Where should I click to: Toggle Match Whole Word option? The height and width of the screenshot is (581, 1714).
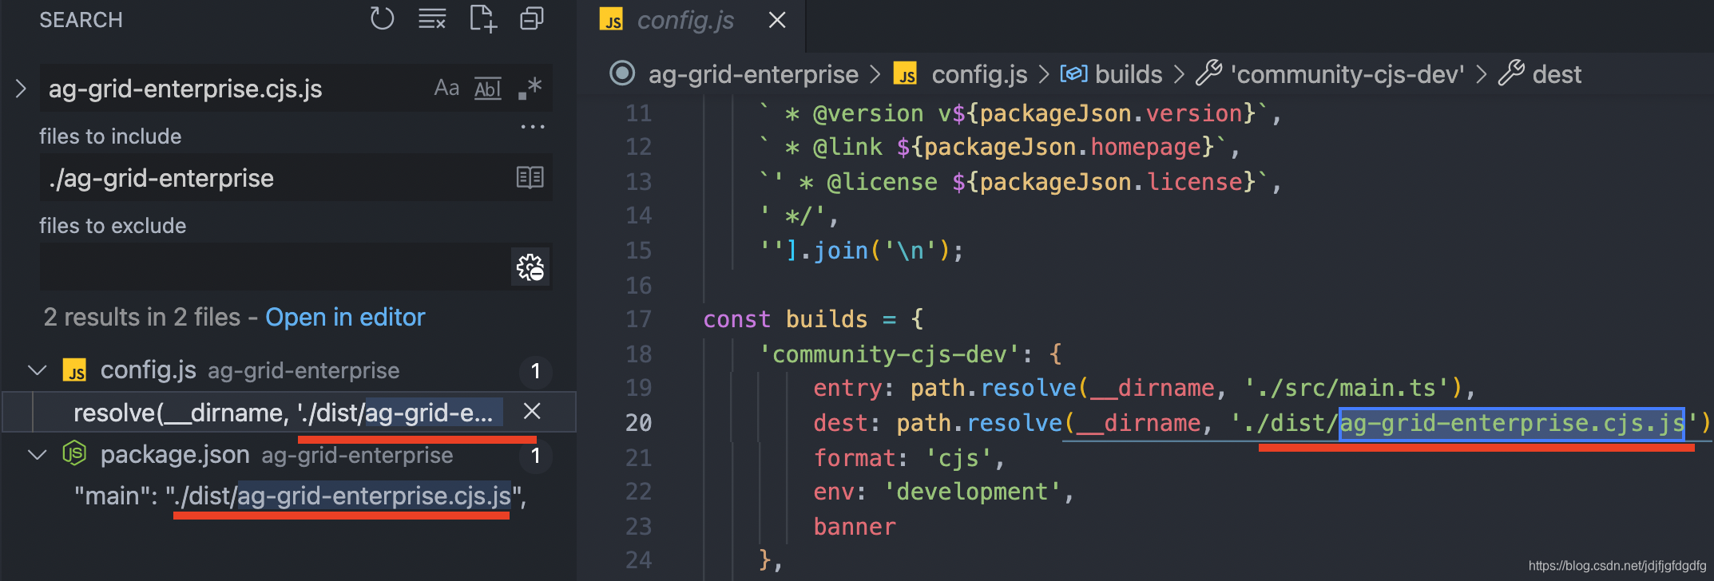[487, 89]
